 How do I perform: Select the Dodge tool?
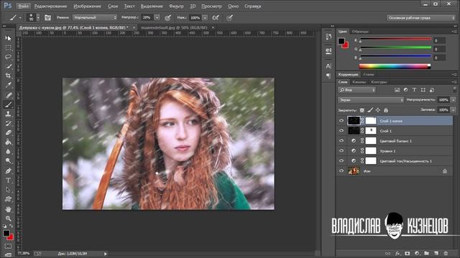click(8, 161)
